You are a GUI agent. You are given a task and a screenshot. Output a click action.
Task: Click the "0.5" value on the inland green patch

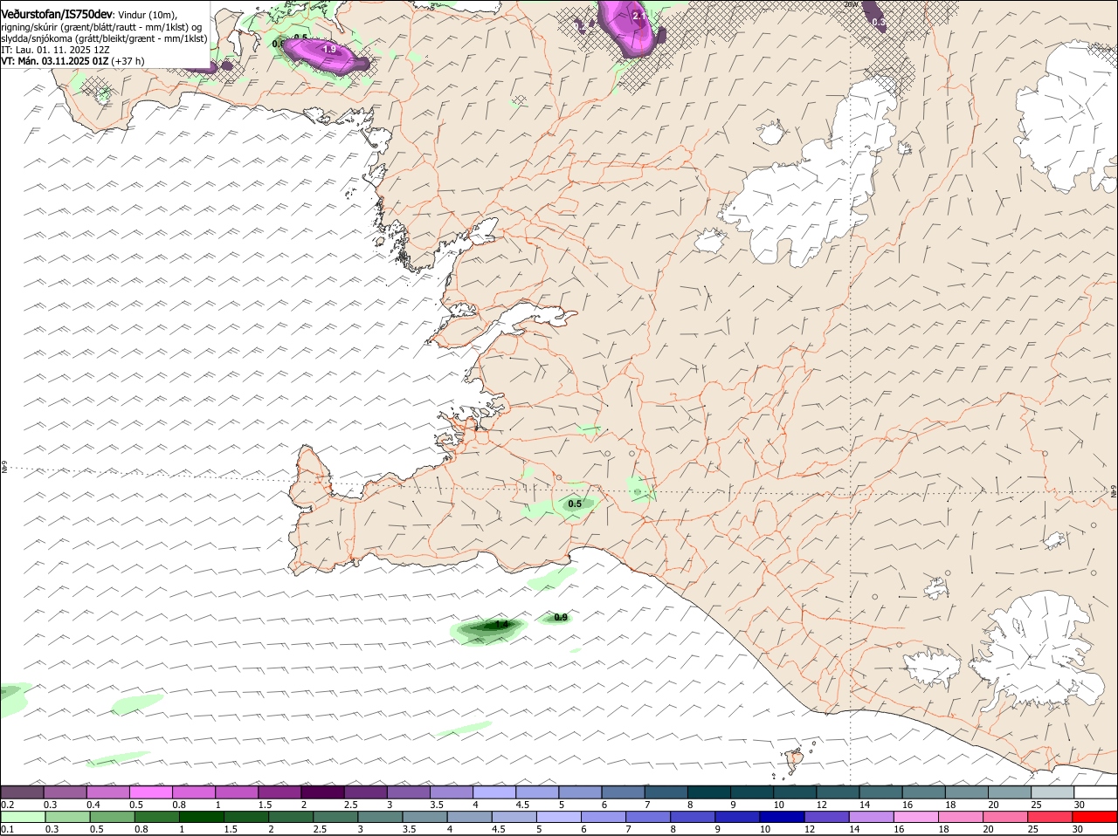point(575,504)
